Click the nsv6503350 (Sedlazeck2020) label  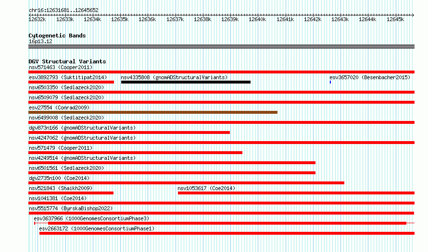coord(66,87)
